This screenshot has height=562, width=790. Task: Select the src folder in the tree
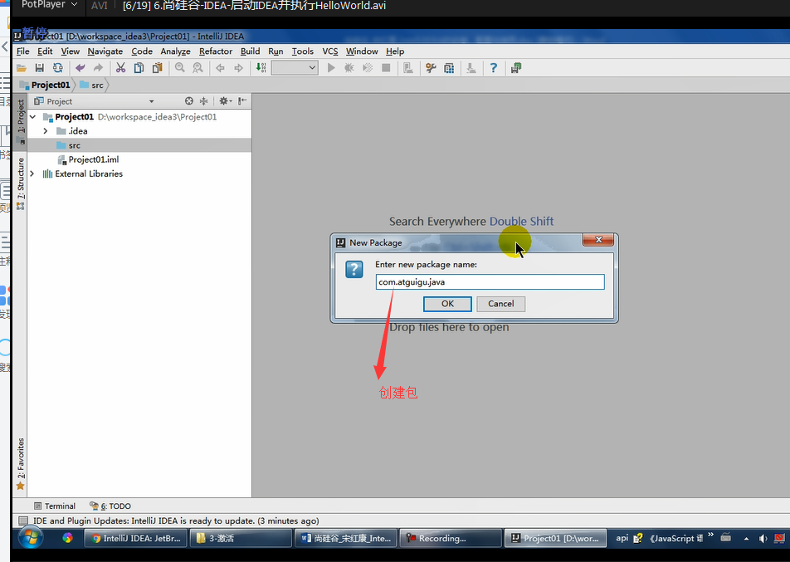[x=75, y=145]
